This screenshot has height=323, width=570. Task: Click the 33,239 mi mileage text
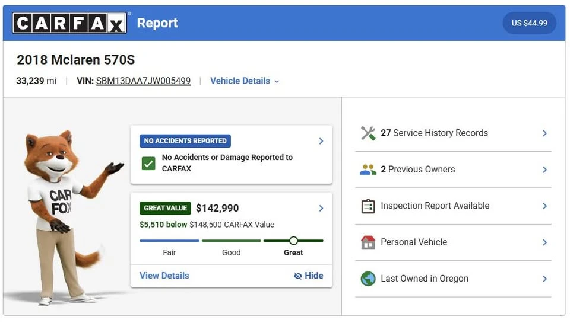36,81
